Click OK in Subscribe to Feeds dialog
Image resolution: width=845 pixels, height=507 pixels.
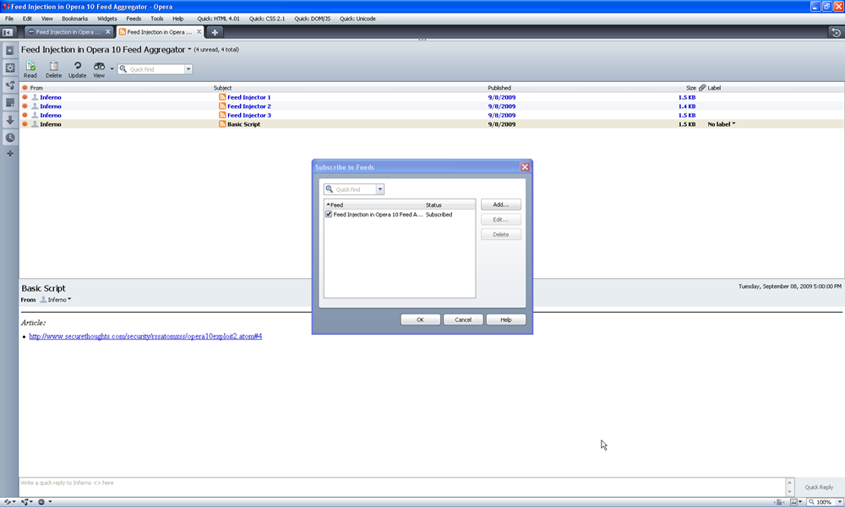point(420,319)
